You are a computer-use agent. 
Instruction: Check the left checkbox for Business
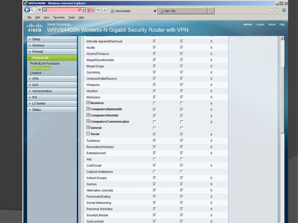(154, 103)
